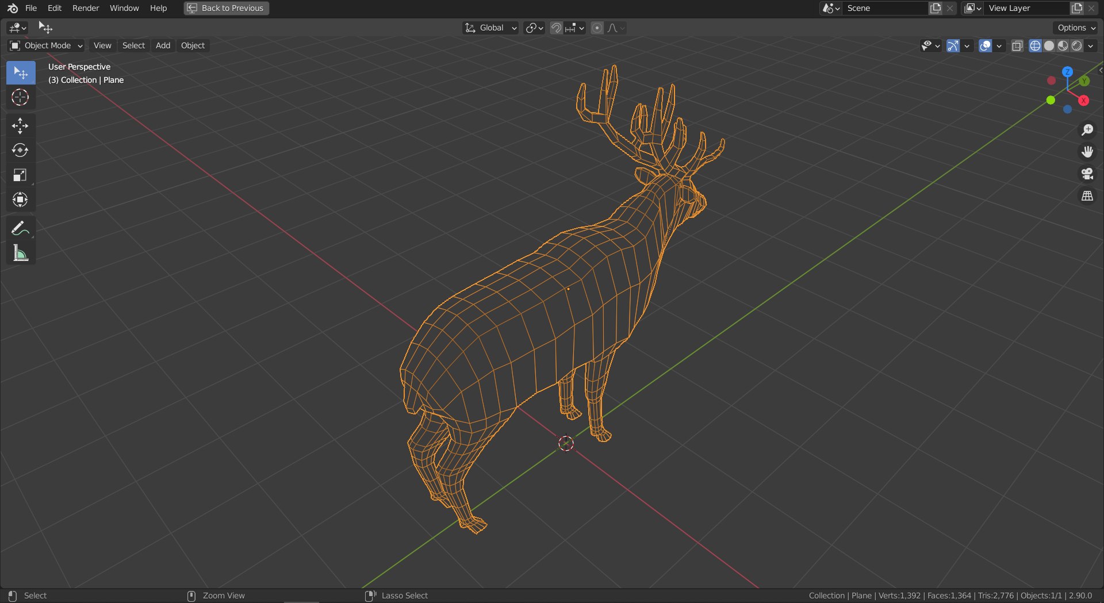
Task: Open object visibility/selectability dropdown
Action: pyautogui.click(x=930, y=45)
